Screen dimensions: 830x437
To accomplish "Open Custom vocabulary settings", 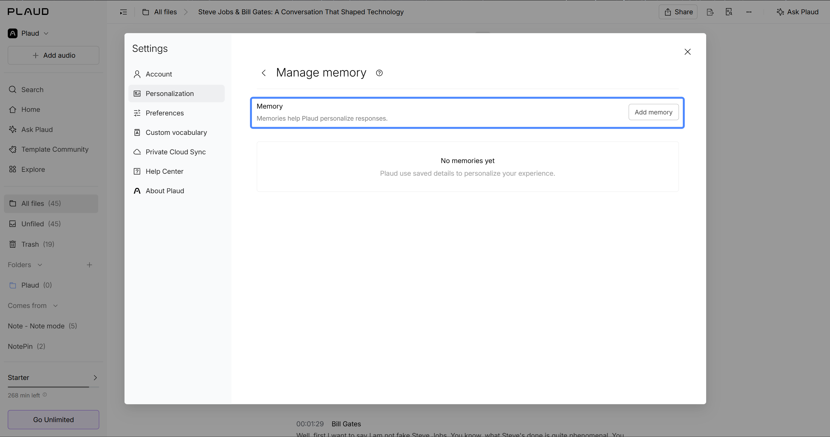I will pyautogui.click(x=177, y=133).
